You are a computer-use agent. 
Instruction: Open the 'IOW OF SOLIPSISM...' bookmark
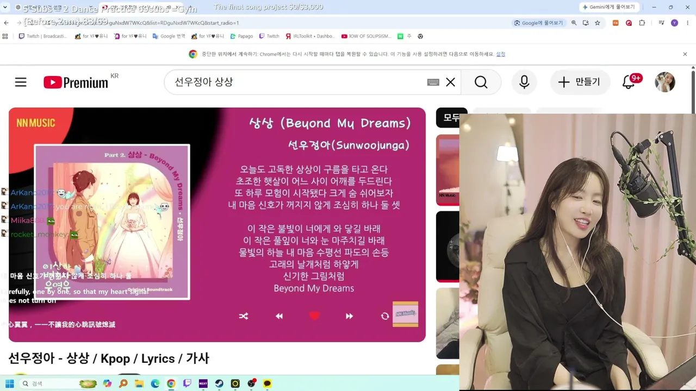coord(366,36)
